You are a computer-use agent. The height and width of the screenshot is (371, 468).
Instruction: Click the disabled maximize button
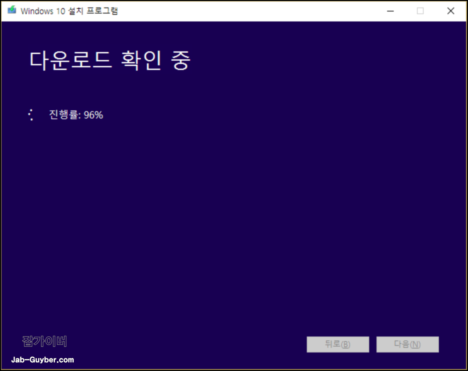coord(420,11)
